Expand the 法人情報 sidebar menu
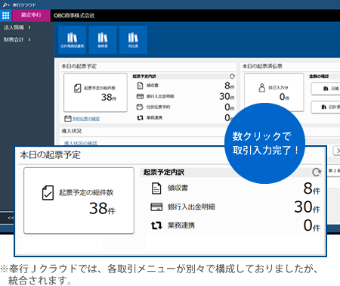This screenshot has height=286, width=340. point(17,27)
